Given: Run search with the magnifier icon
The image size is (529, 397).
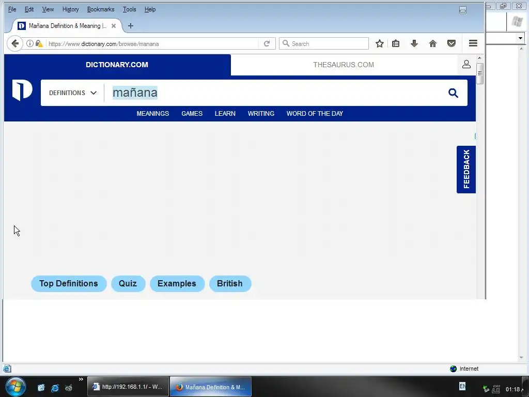Looking at the screenshot, I should pos(453,93).
